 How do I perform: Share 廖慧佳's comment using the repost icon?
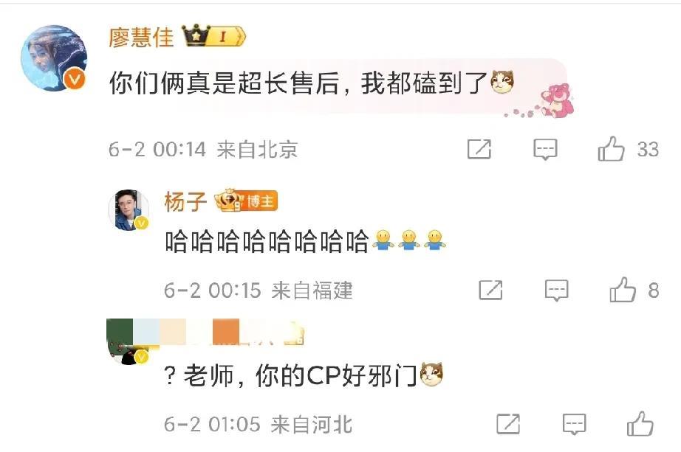pyautogui.click(x=479, y=149)
